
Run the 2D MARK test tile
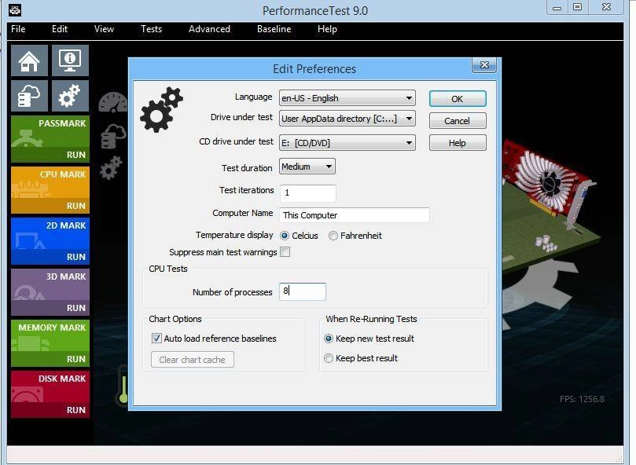pos(50,241)
